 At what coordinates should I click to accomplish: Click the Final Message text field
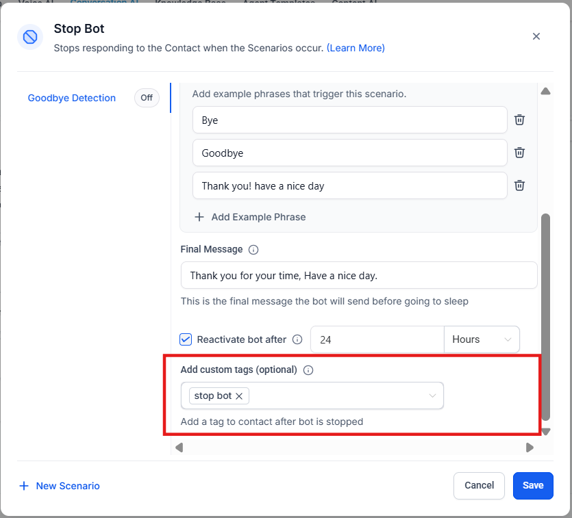[x=358, y=275]
